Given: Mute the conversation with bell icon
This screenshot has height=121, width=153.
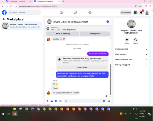Looking at the screenshot, I should tap(127, 40).
